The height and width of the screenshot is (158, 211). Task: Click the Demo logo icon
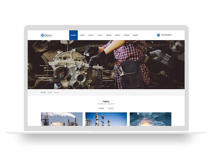(x=42, y=35)
